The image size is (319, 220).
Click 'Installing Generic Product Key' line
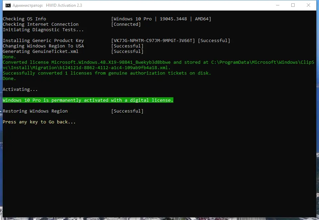pos(43,41)
